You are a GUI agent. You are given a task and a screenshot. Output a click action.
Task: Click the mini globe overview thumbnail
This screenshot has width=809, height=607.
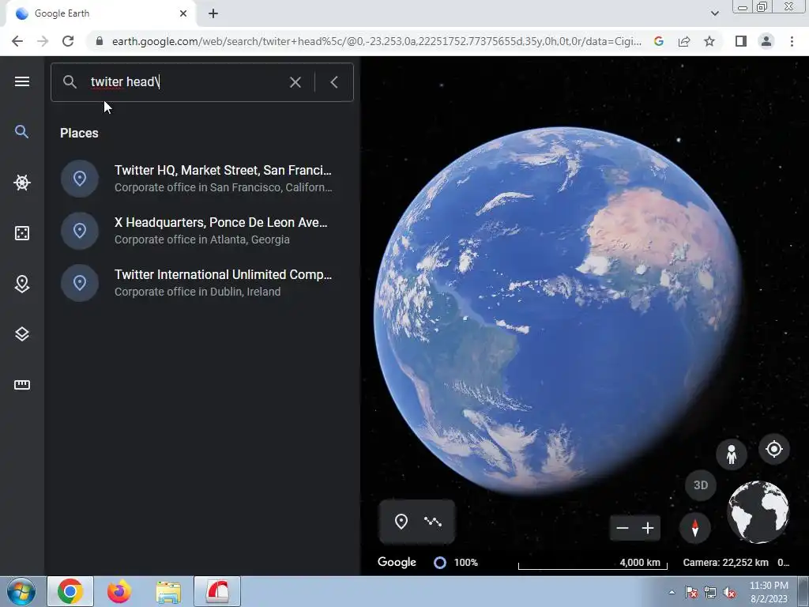(x=758, y=512)
